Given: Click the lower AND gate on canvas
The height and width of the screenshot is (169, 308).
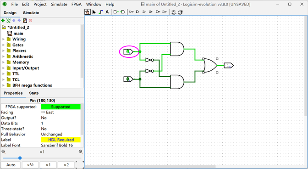Looking at the screenshot, I should (177, 82).
